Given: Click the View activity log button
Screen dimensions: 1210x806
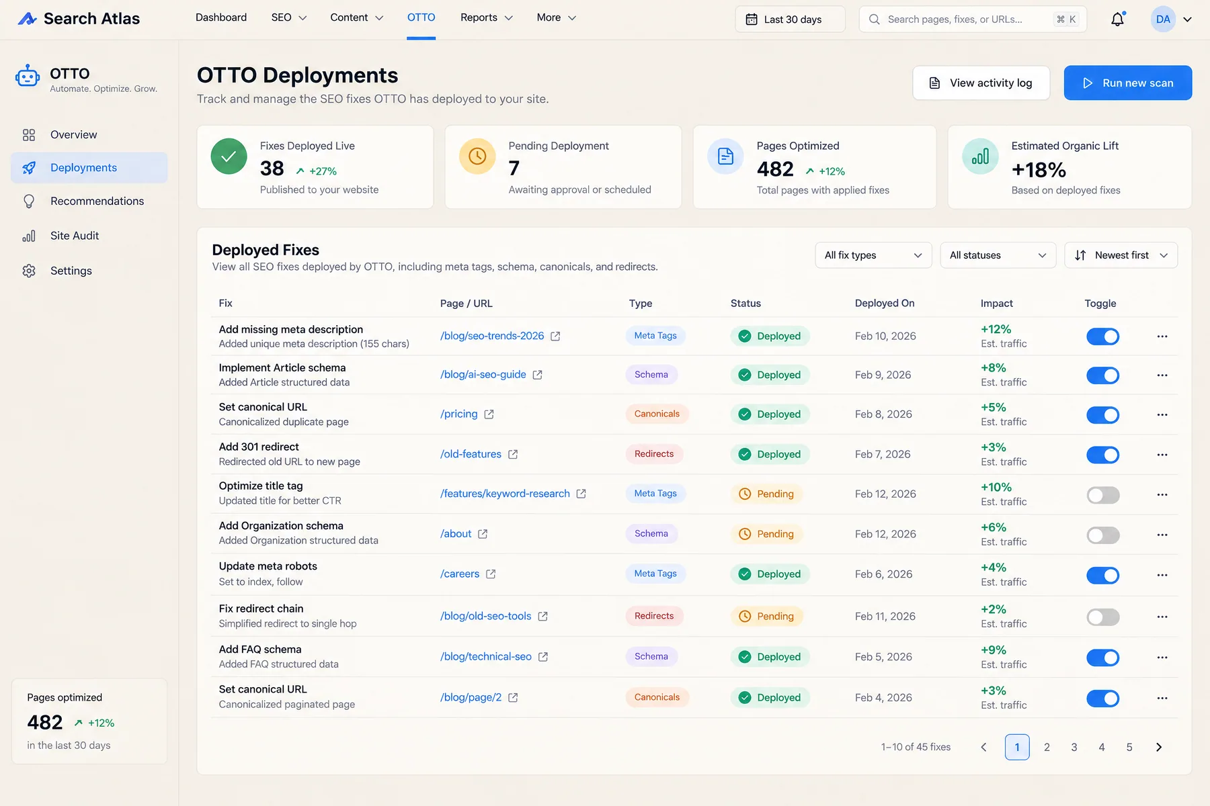Looking at the screenshot, I should point(981,83).
